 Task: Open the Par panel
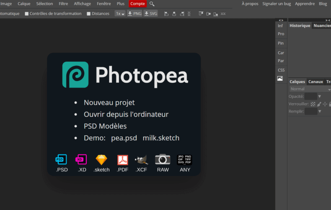[x=281, y=61]
